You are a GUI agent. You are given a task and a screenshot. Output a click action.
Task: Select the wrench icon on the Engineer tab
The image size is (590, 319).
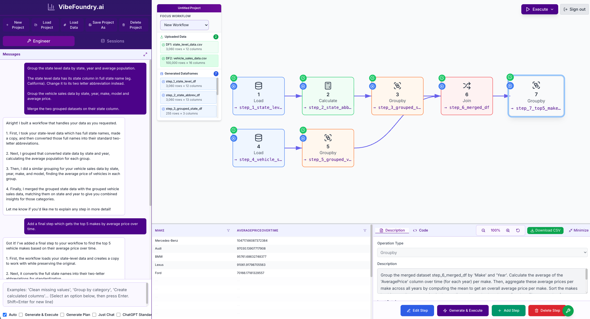(x=29, y=41)
